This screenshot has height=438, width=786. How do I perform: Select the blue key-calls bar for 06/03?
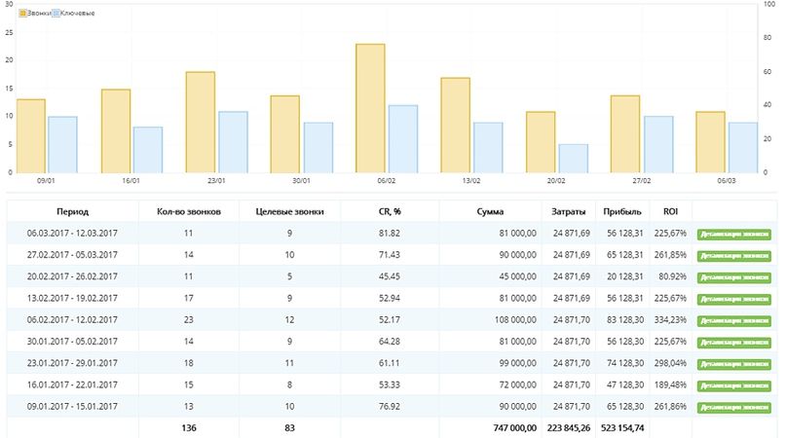tap(743, 148)
